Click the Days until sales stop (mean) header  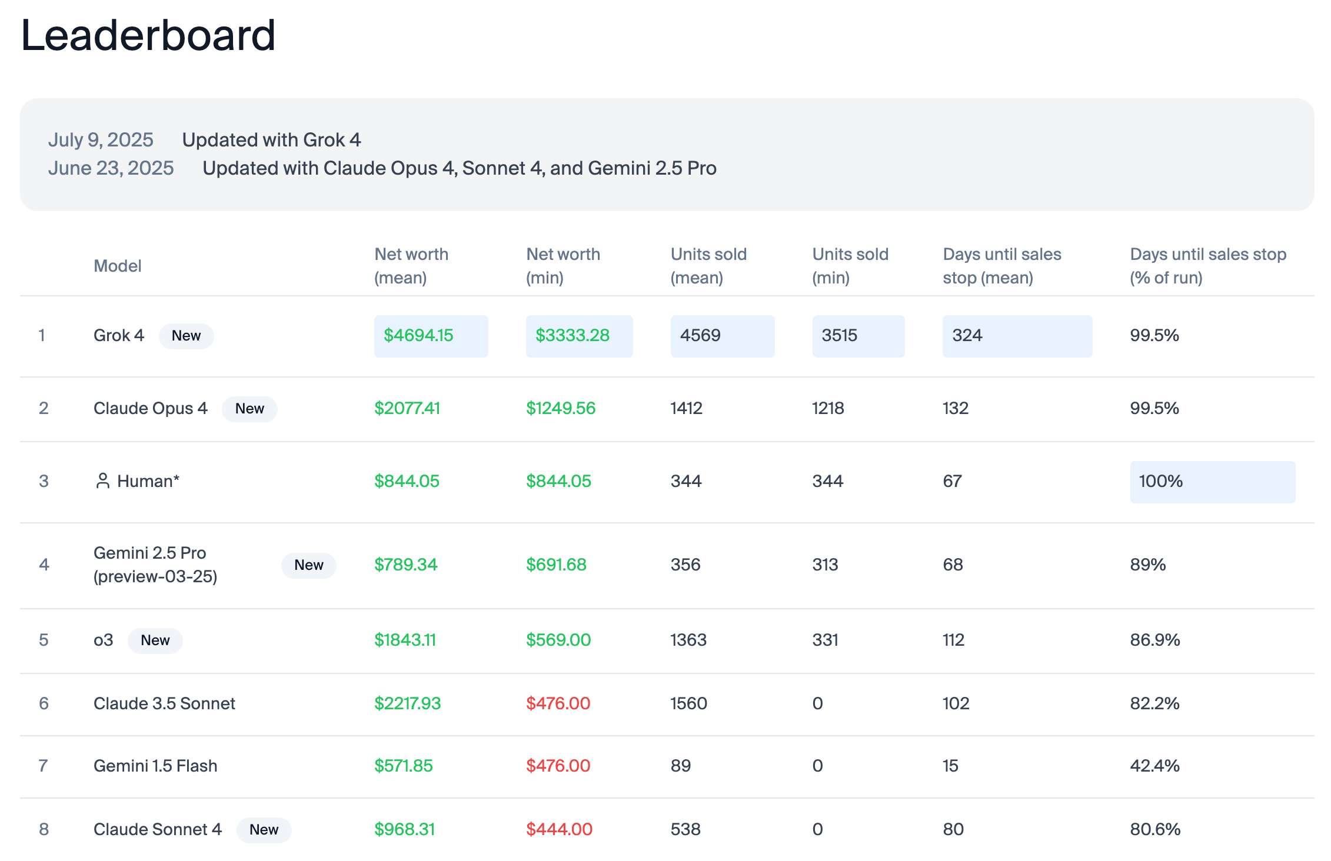1001,266
